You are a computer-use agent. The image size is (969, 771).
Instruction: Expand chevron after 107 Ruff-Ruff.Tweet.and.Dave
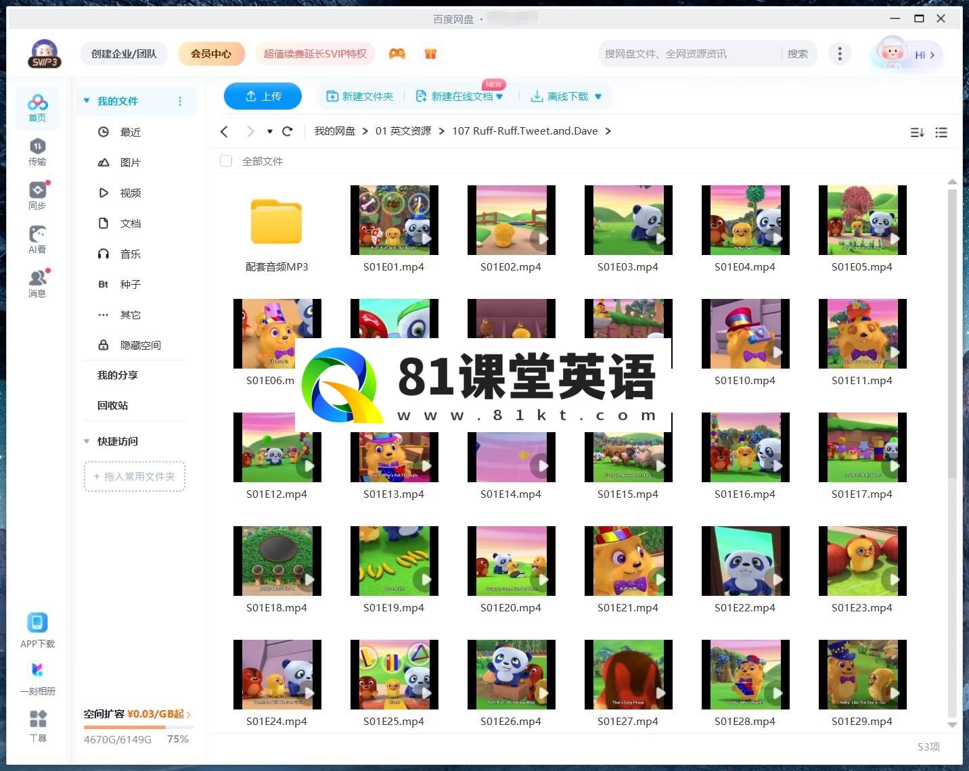(x=608, y=131)
